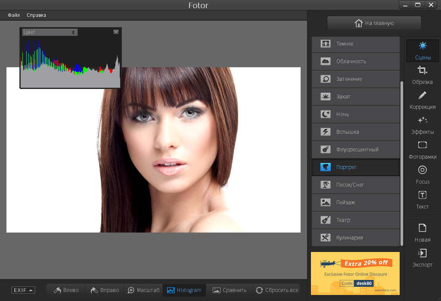The height and width of the screenshot is (301, 441).
Task: Open the Коррекция pencil tool
Action: (422, 100)
